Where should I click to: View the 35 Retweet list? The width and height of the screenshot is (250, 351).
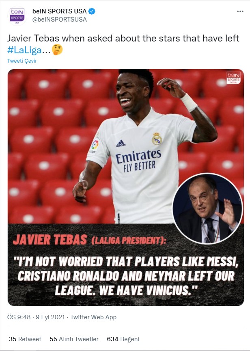point(25,339)
